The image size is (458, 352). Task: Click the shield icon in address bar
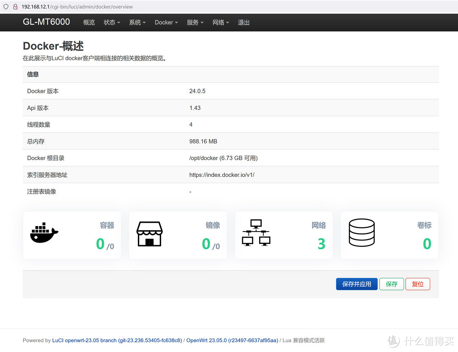(x=6, y=6)
